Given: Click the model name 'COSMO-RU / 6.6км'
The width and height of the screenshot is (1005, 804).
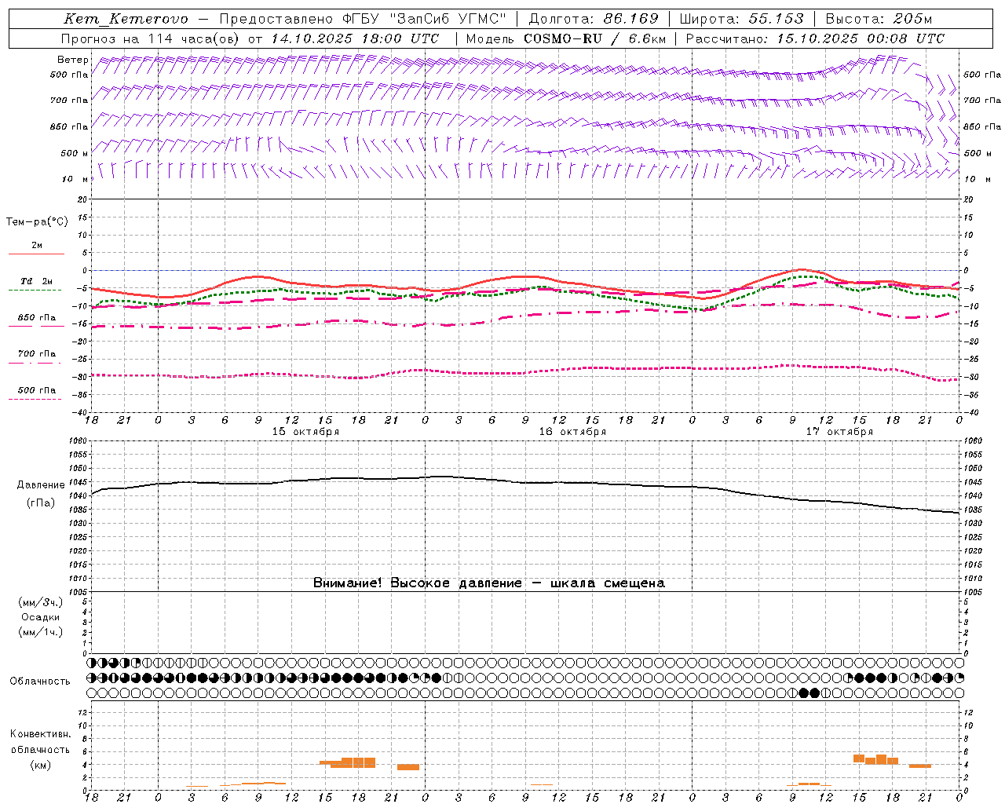Looking at the screenshot, I should click(594, 38).
